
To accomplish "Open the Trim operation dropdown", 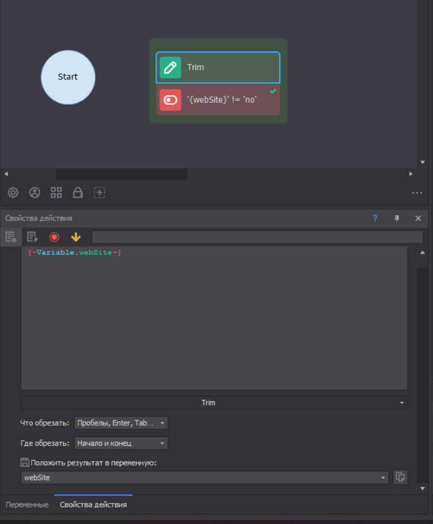I will pyautogui.click(x=214, y=402).
